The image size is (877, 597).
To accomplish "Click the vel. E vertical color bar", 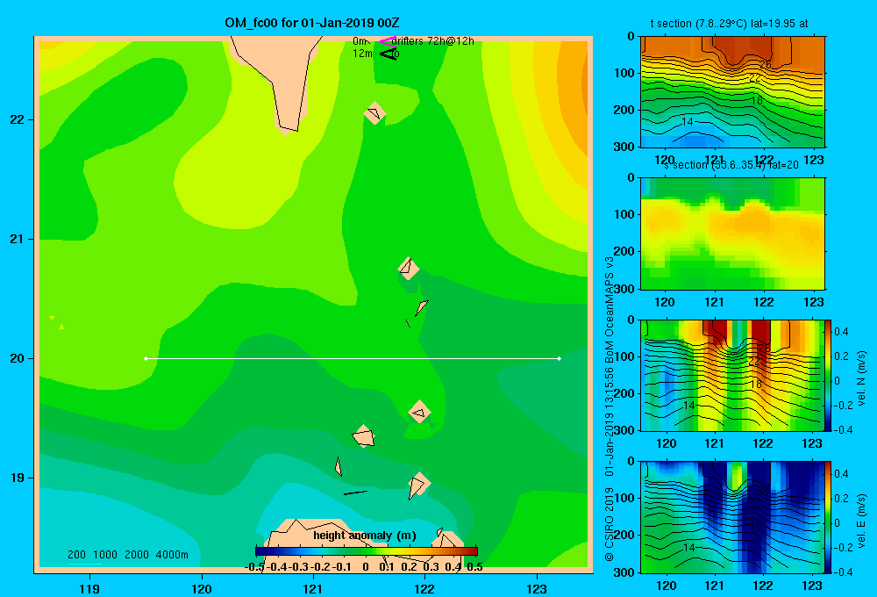I will [x=828, y=517].
